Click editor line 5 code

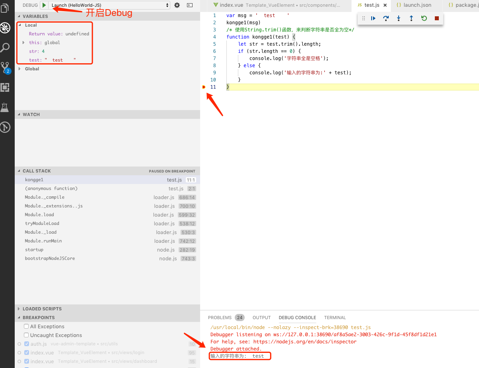pyautogui.click(x=279, y=44)
